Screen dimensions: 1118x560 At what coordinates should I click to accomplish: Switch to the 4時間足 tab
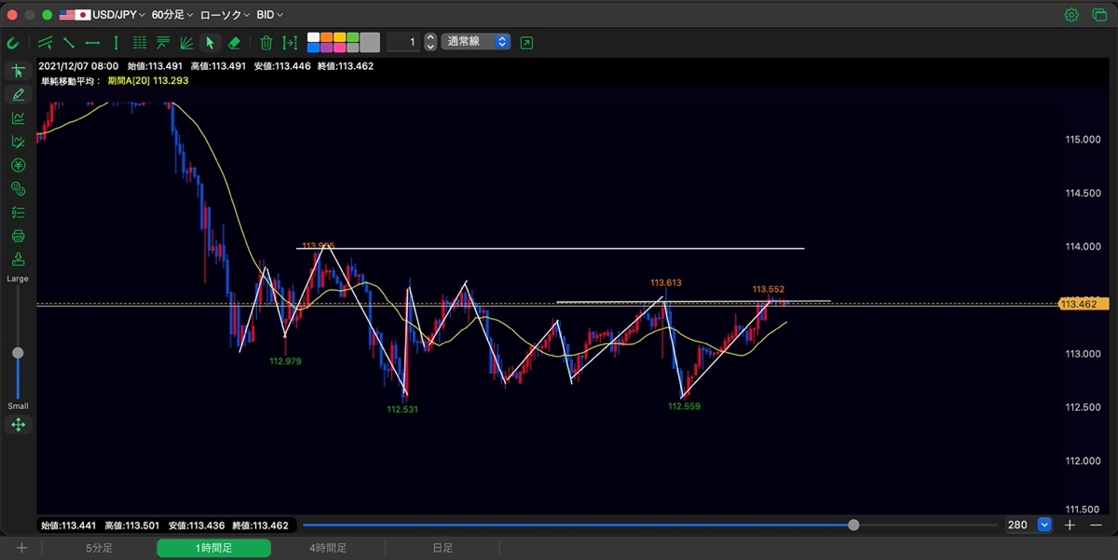(x=328, y=548)
